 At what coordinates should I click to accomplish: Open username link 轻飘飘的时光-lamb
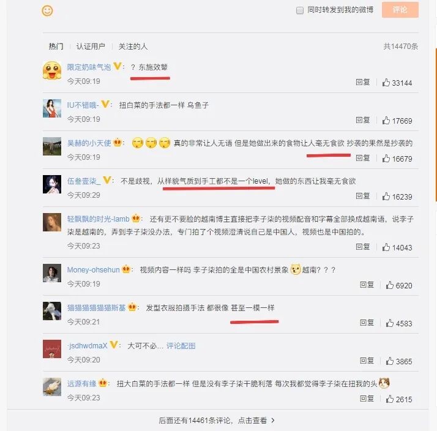pos(98,219)
